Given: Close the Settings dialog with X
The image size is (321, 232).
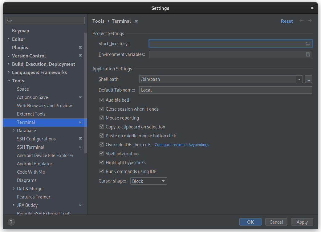Looking at the screenshot, I should [x=312, y=8].
